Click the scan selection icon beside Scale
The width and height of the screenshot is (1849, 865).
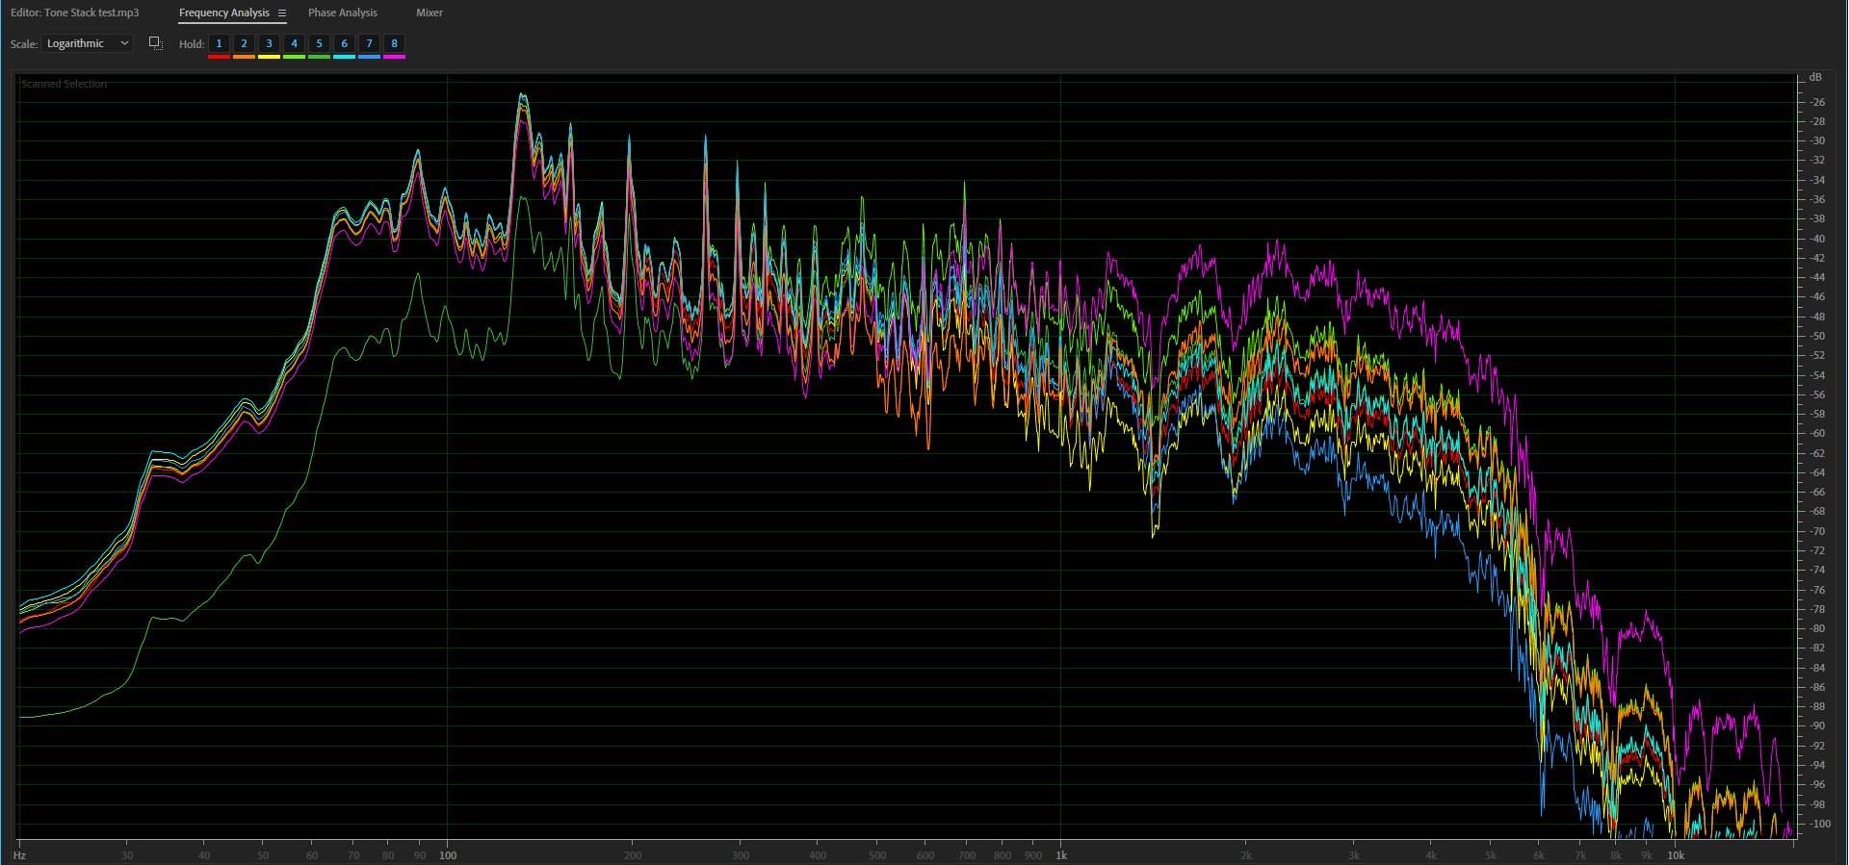coord(156,43)
